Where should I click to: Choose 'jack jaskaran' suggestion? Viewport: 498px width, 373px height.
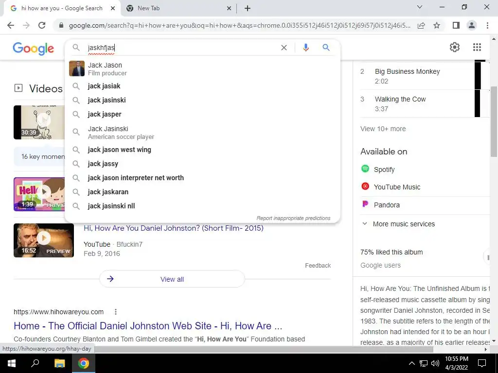coord(202,192)
